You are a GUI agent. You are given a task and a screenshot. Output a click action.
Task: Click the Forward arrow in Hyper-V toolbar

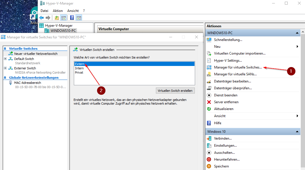point(48,18)
